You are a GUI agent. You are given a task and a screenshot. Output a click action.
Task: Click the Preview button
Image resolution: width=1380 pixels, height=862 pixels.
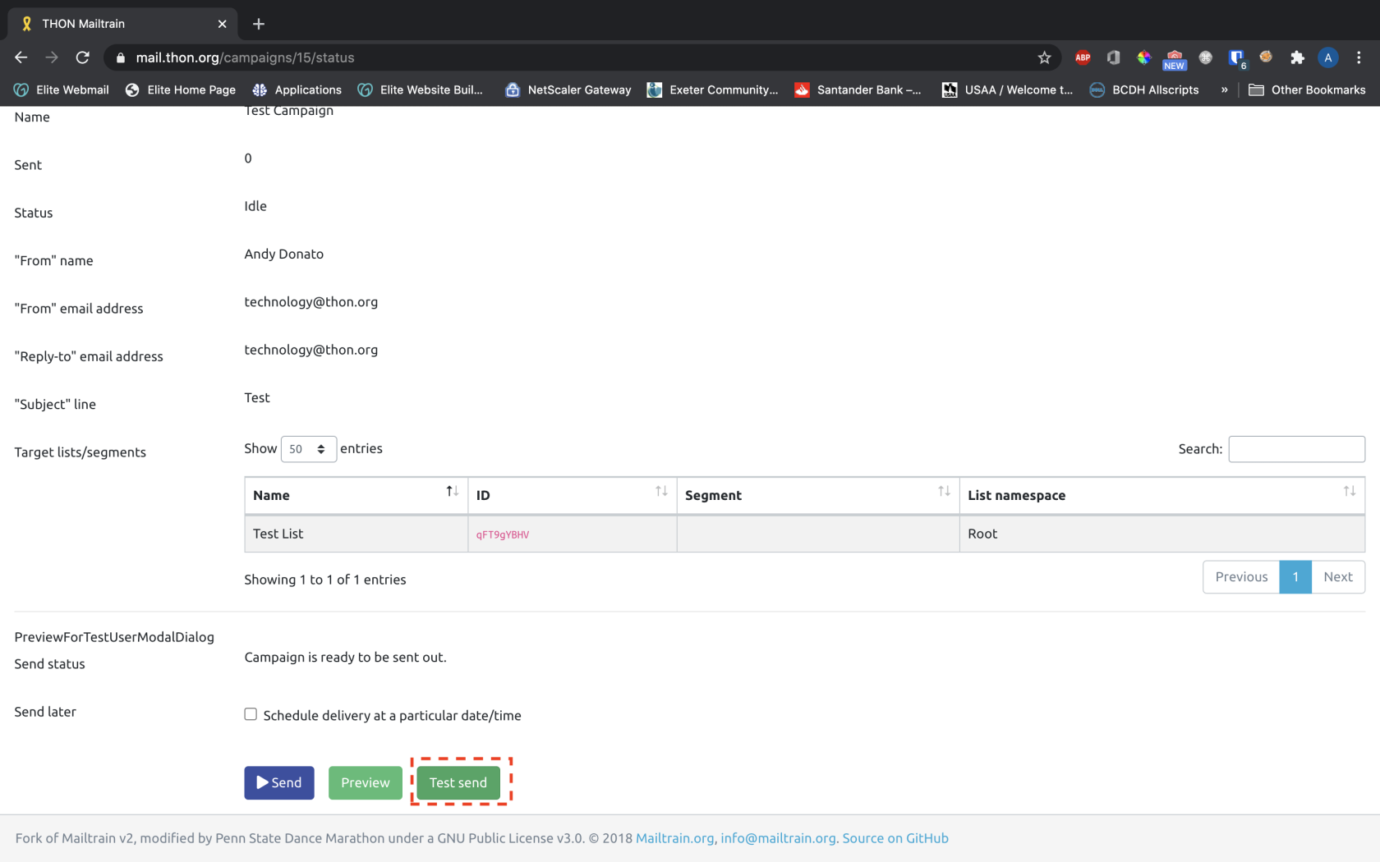coord(366,782)
